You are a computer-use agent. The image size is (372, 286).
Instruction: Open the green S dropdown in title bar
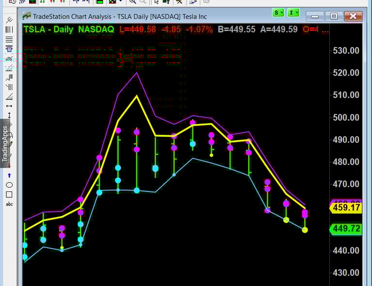click(x=278, y=13)
